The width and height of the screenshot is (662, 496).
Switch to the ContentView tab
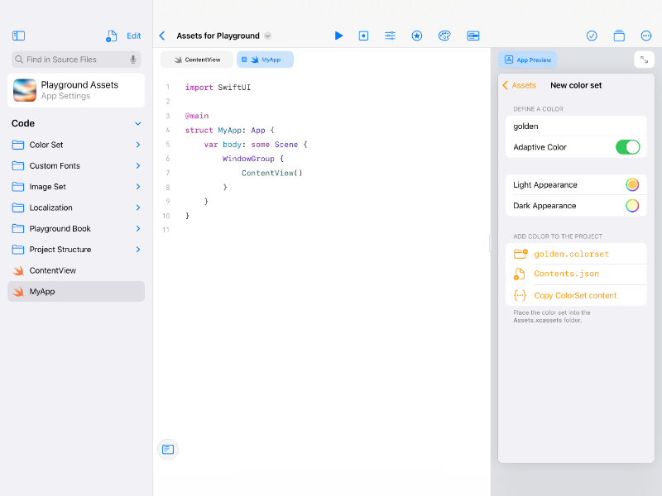point(197,60)
